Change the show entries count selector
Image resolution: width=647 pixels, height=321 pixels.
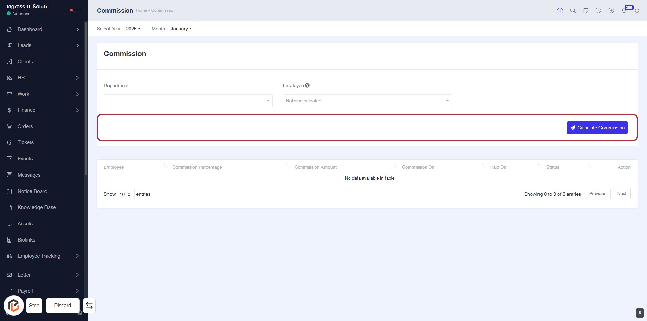(x=125, y=194)
